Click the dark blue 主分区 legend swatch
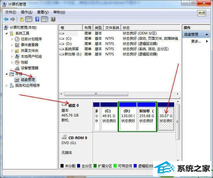Image resolution: width=213 pixels, height=178 pixels. (79, 166)
